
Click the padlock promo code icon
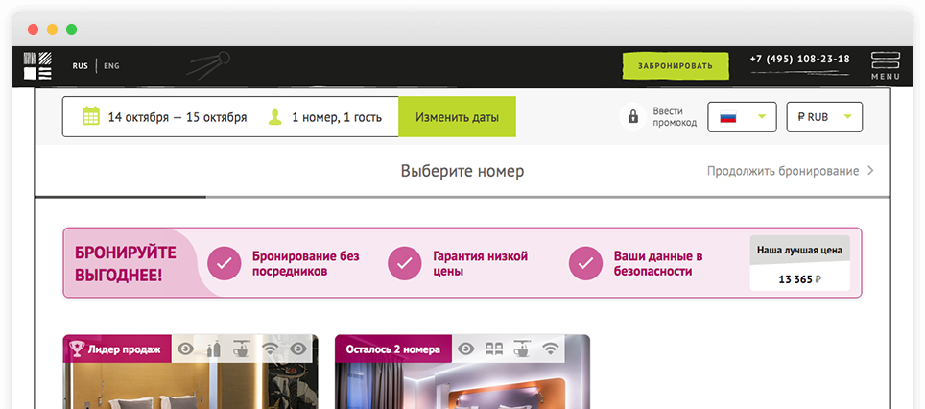633,116
